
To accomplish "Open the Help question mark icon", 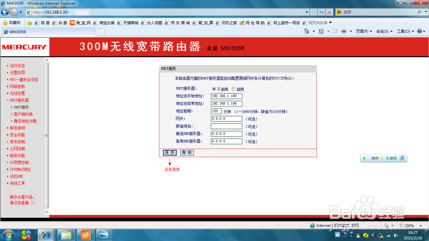I will (420, 31).
